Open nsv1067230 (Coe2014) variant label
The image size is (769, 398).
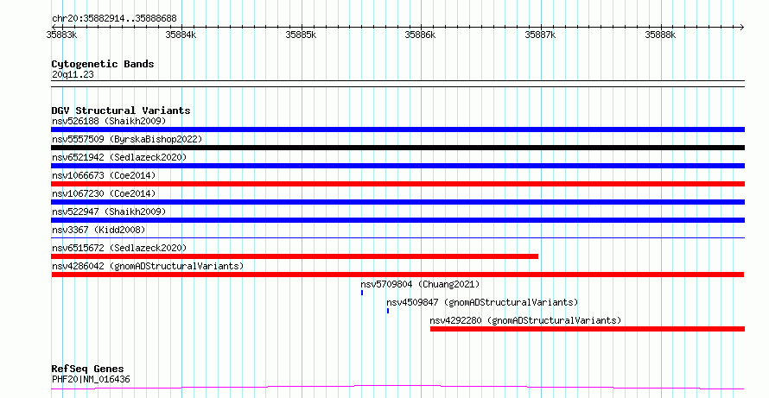(x=104, y=193)
